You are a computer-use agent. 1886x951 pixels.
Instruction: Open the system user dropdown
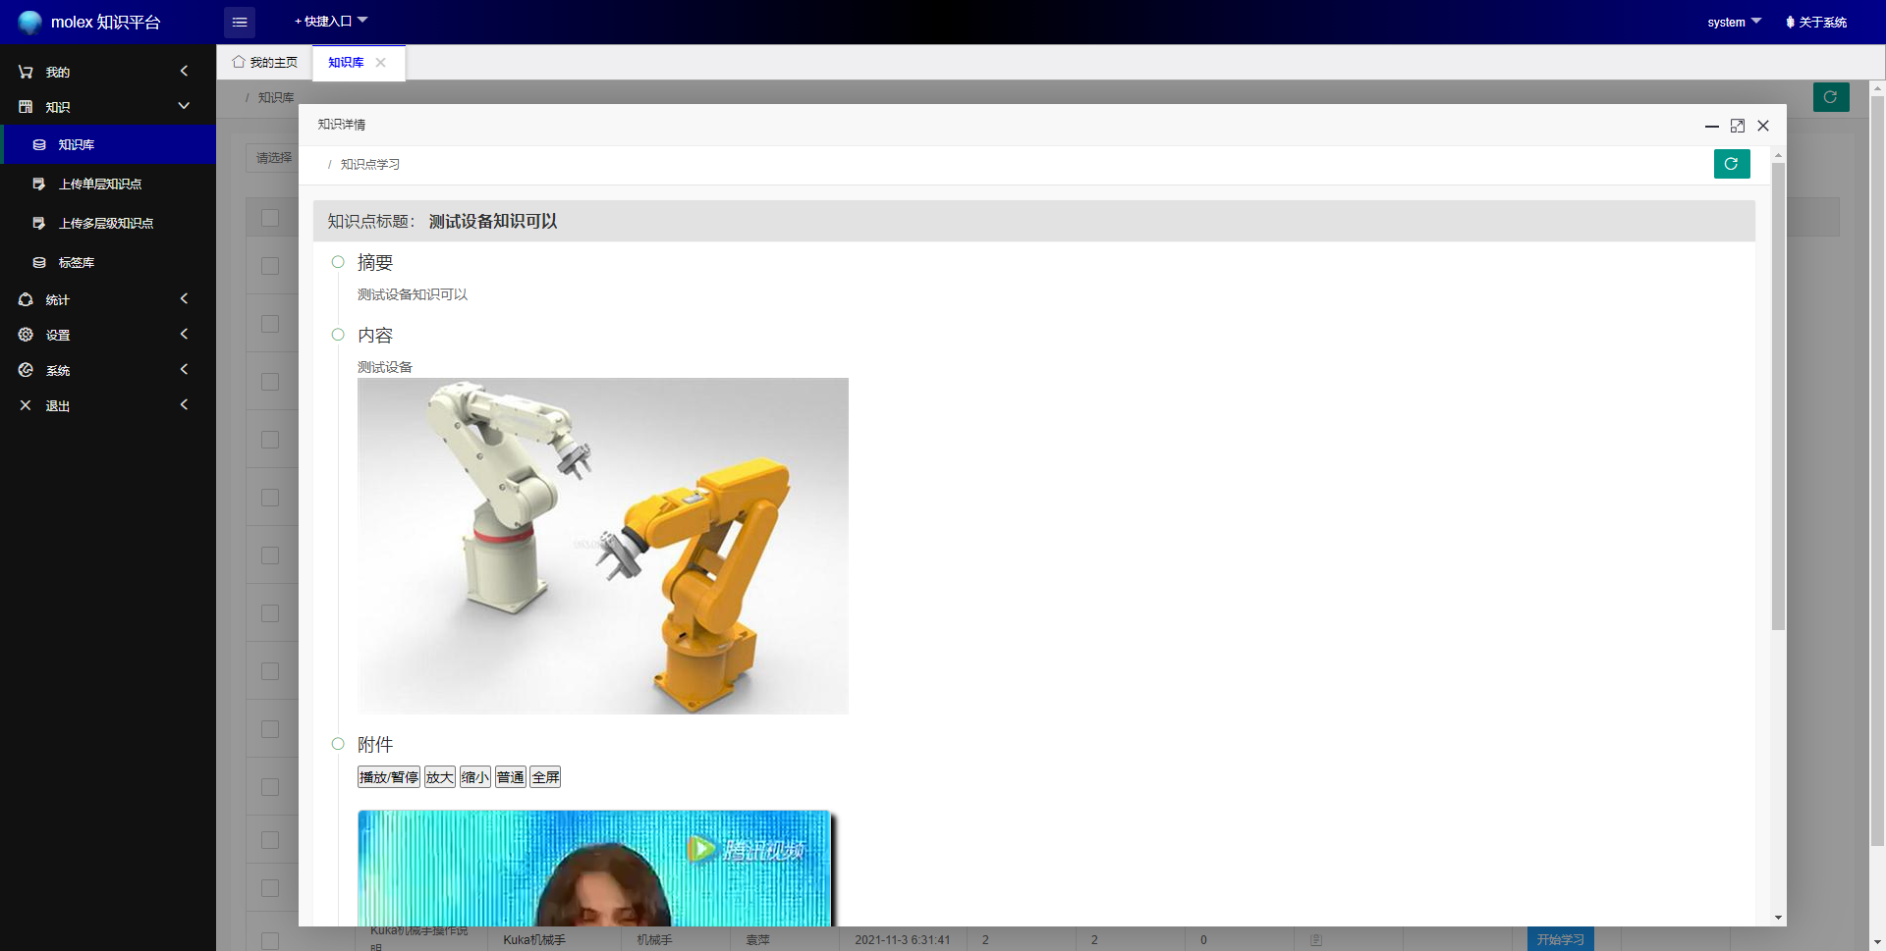click(1734, 22)
